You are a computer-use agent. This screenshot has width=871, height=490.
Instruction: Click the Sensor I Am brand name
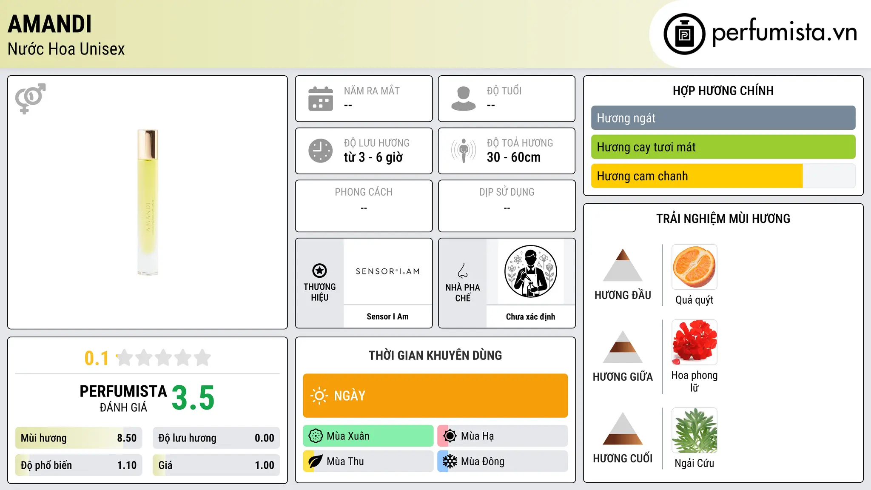click(x=387, y=316)
